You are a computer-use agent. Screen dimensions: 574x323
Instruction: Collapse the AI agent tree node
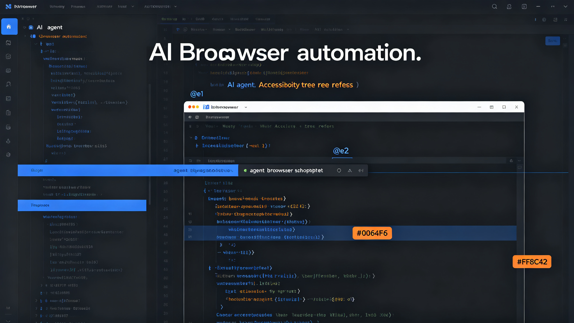(25, 27)
